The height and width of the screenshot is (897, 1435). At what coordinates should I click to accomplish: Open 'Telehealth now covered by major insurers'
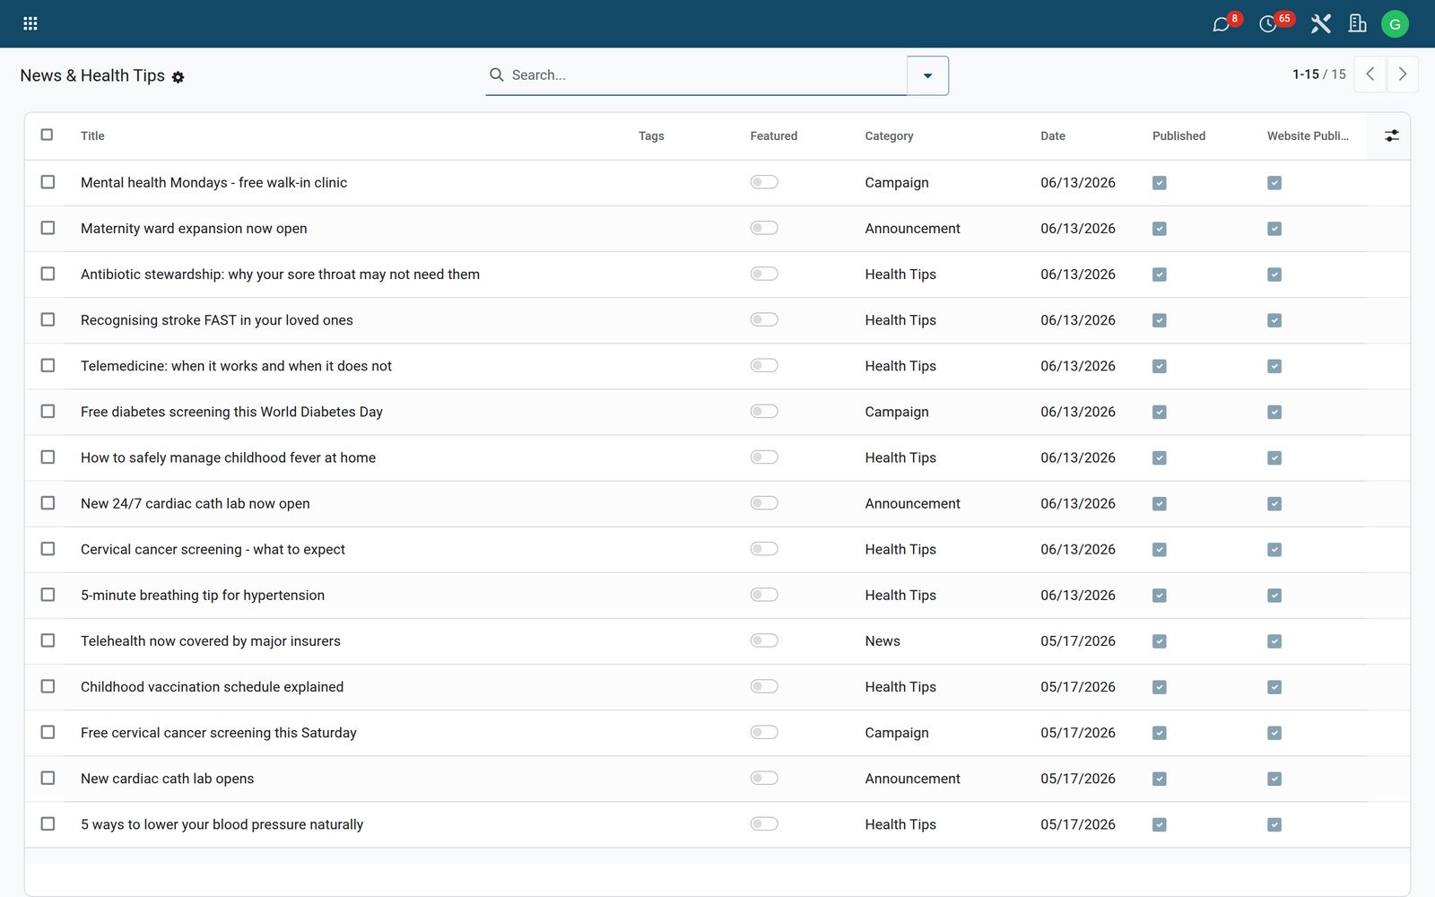(211, 640)
